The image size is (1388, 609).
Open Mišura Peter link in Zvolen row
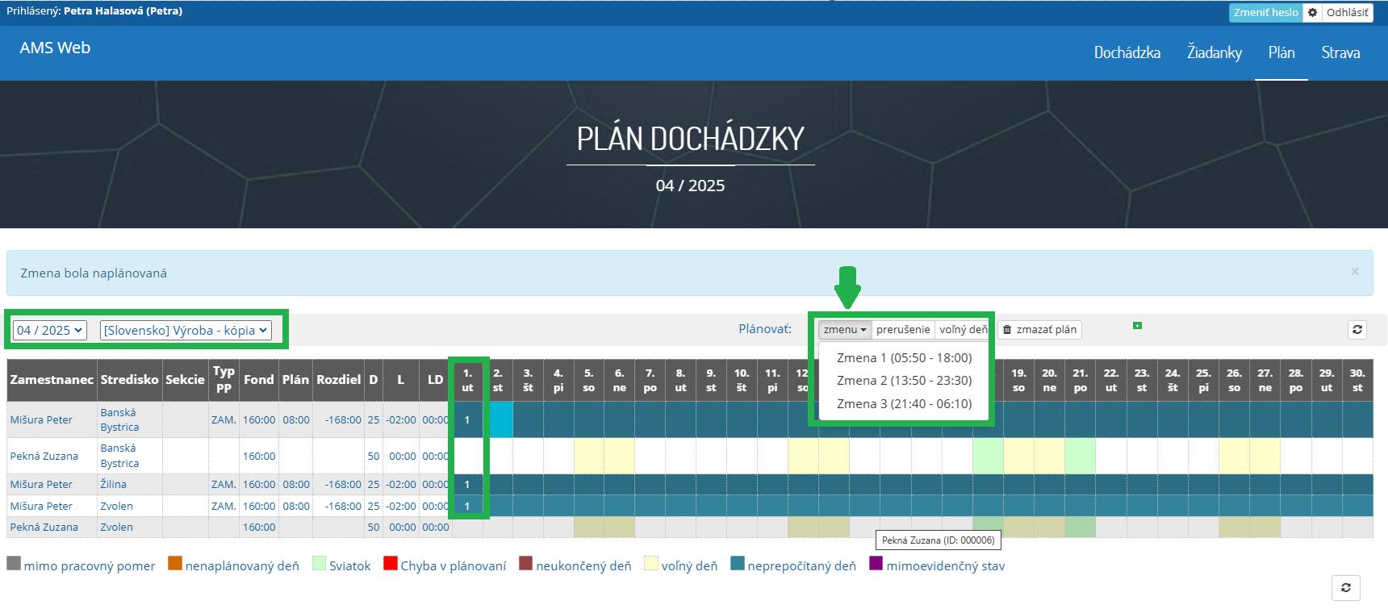[x=41, y=506]
